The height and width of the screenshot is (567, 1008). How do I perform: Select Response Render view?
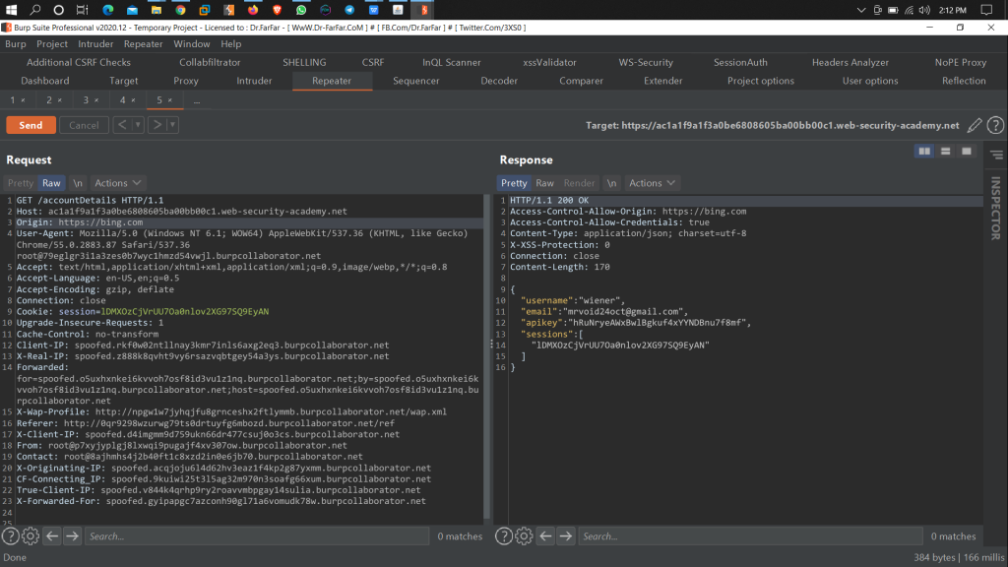pyautogui.click(x=579, y=183)
